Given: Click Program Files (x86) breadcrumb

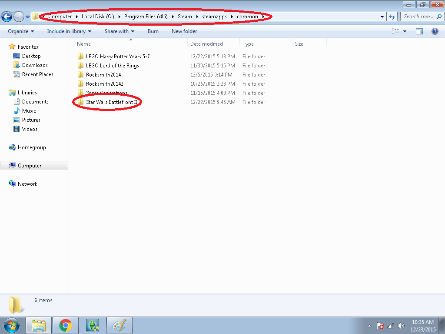Looking at the screenshot, I should pyautogui.click(x=146, y=17).
